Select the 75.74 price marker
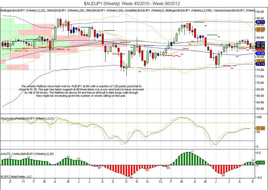Screen dimensions: 268x190 [260, 64]
